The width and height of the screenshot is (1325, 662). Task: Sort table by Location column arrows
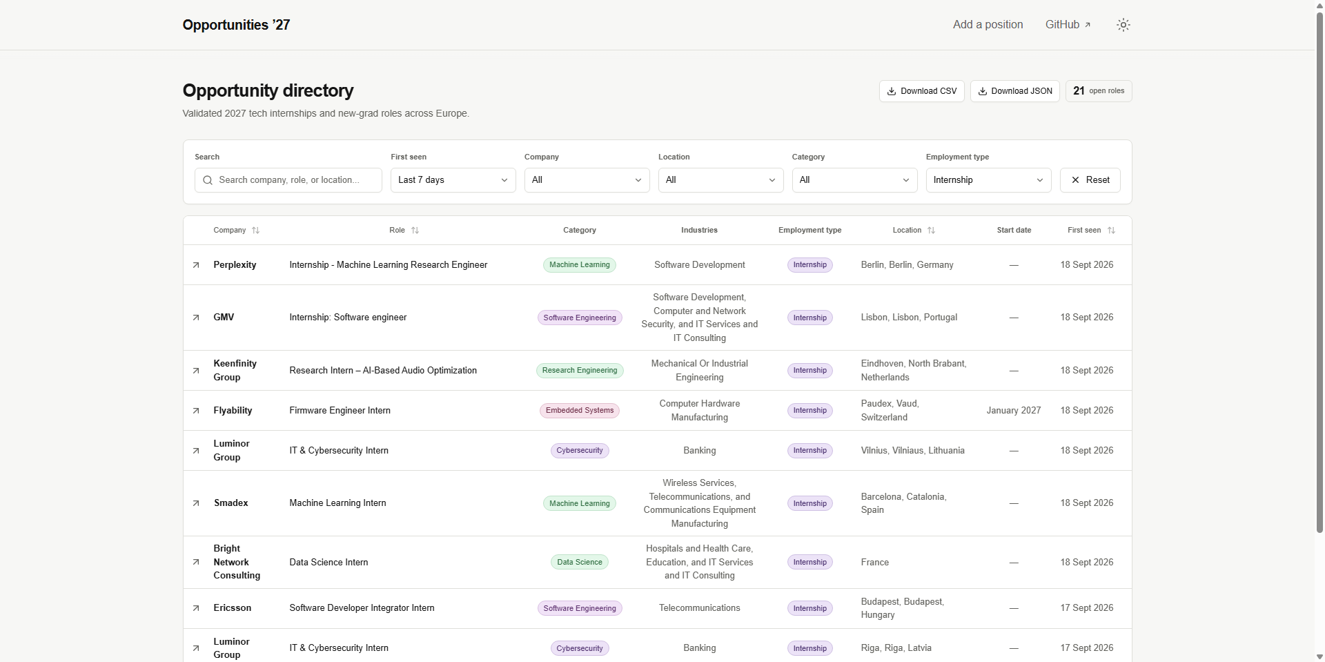931,231
